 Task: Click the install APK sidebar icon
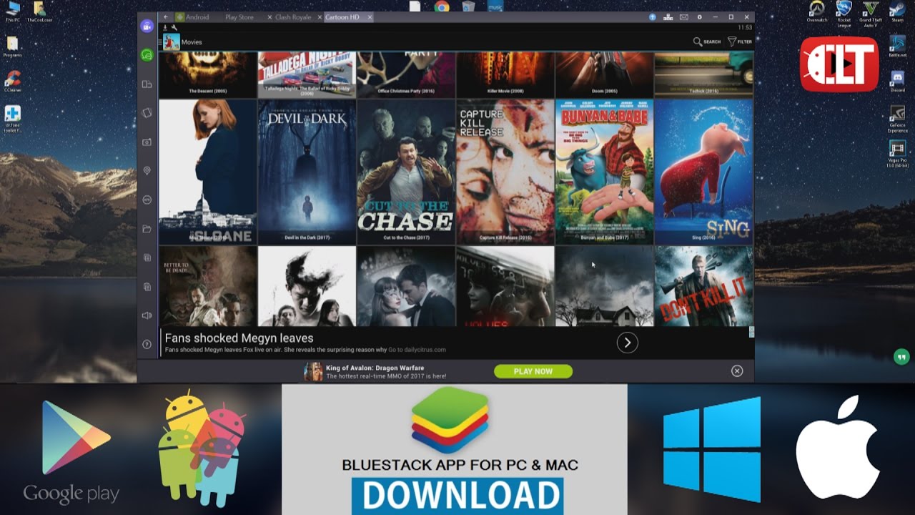[147, 200]
